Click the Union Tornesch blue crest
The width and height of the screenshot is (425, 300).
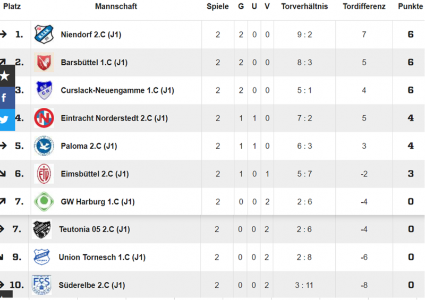(x=42, y=257)
